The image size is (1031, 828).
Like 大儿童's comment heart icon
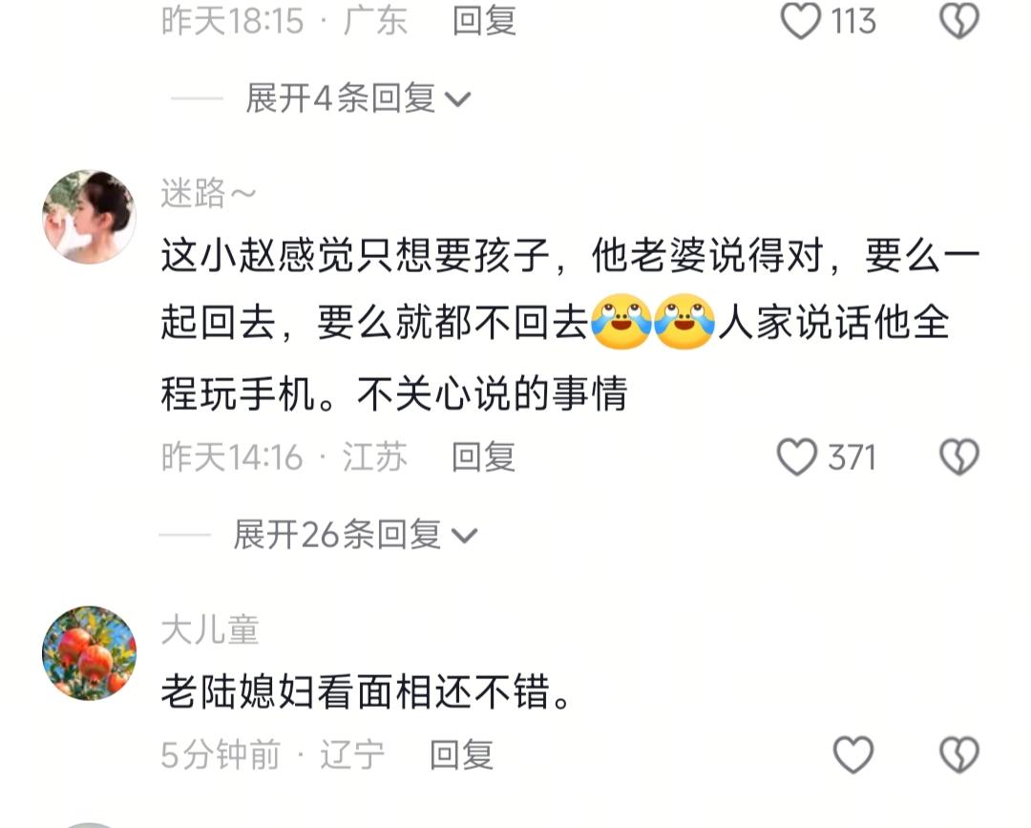pos(852,754)
